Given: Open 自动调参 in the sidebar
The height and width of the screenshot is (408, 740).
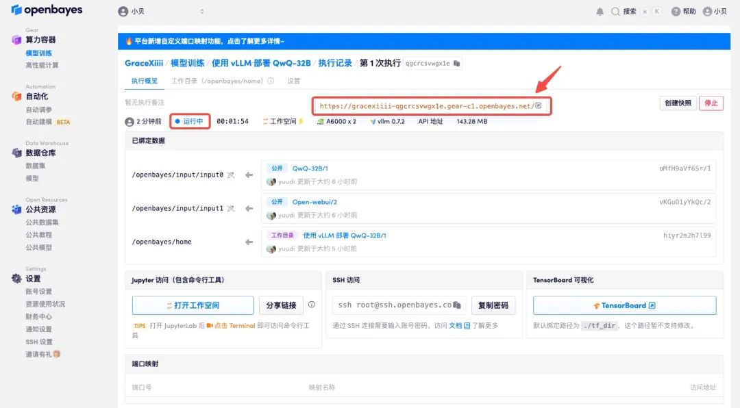Looking at the screenshot, I should (38, 110).
